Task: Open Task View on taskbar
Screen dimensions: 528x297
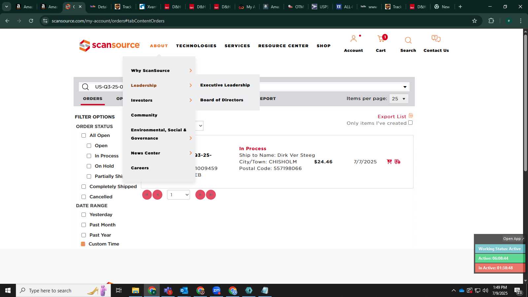Action: (119, 290)
